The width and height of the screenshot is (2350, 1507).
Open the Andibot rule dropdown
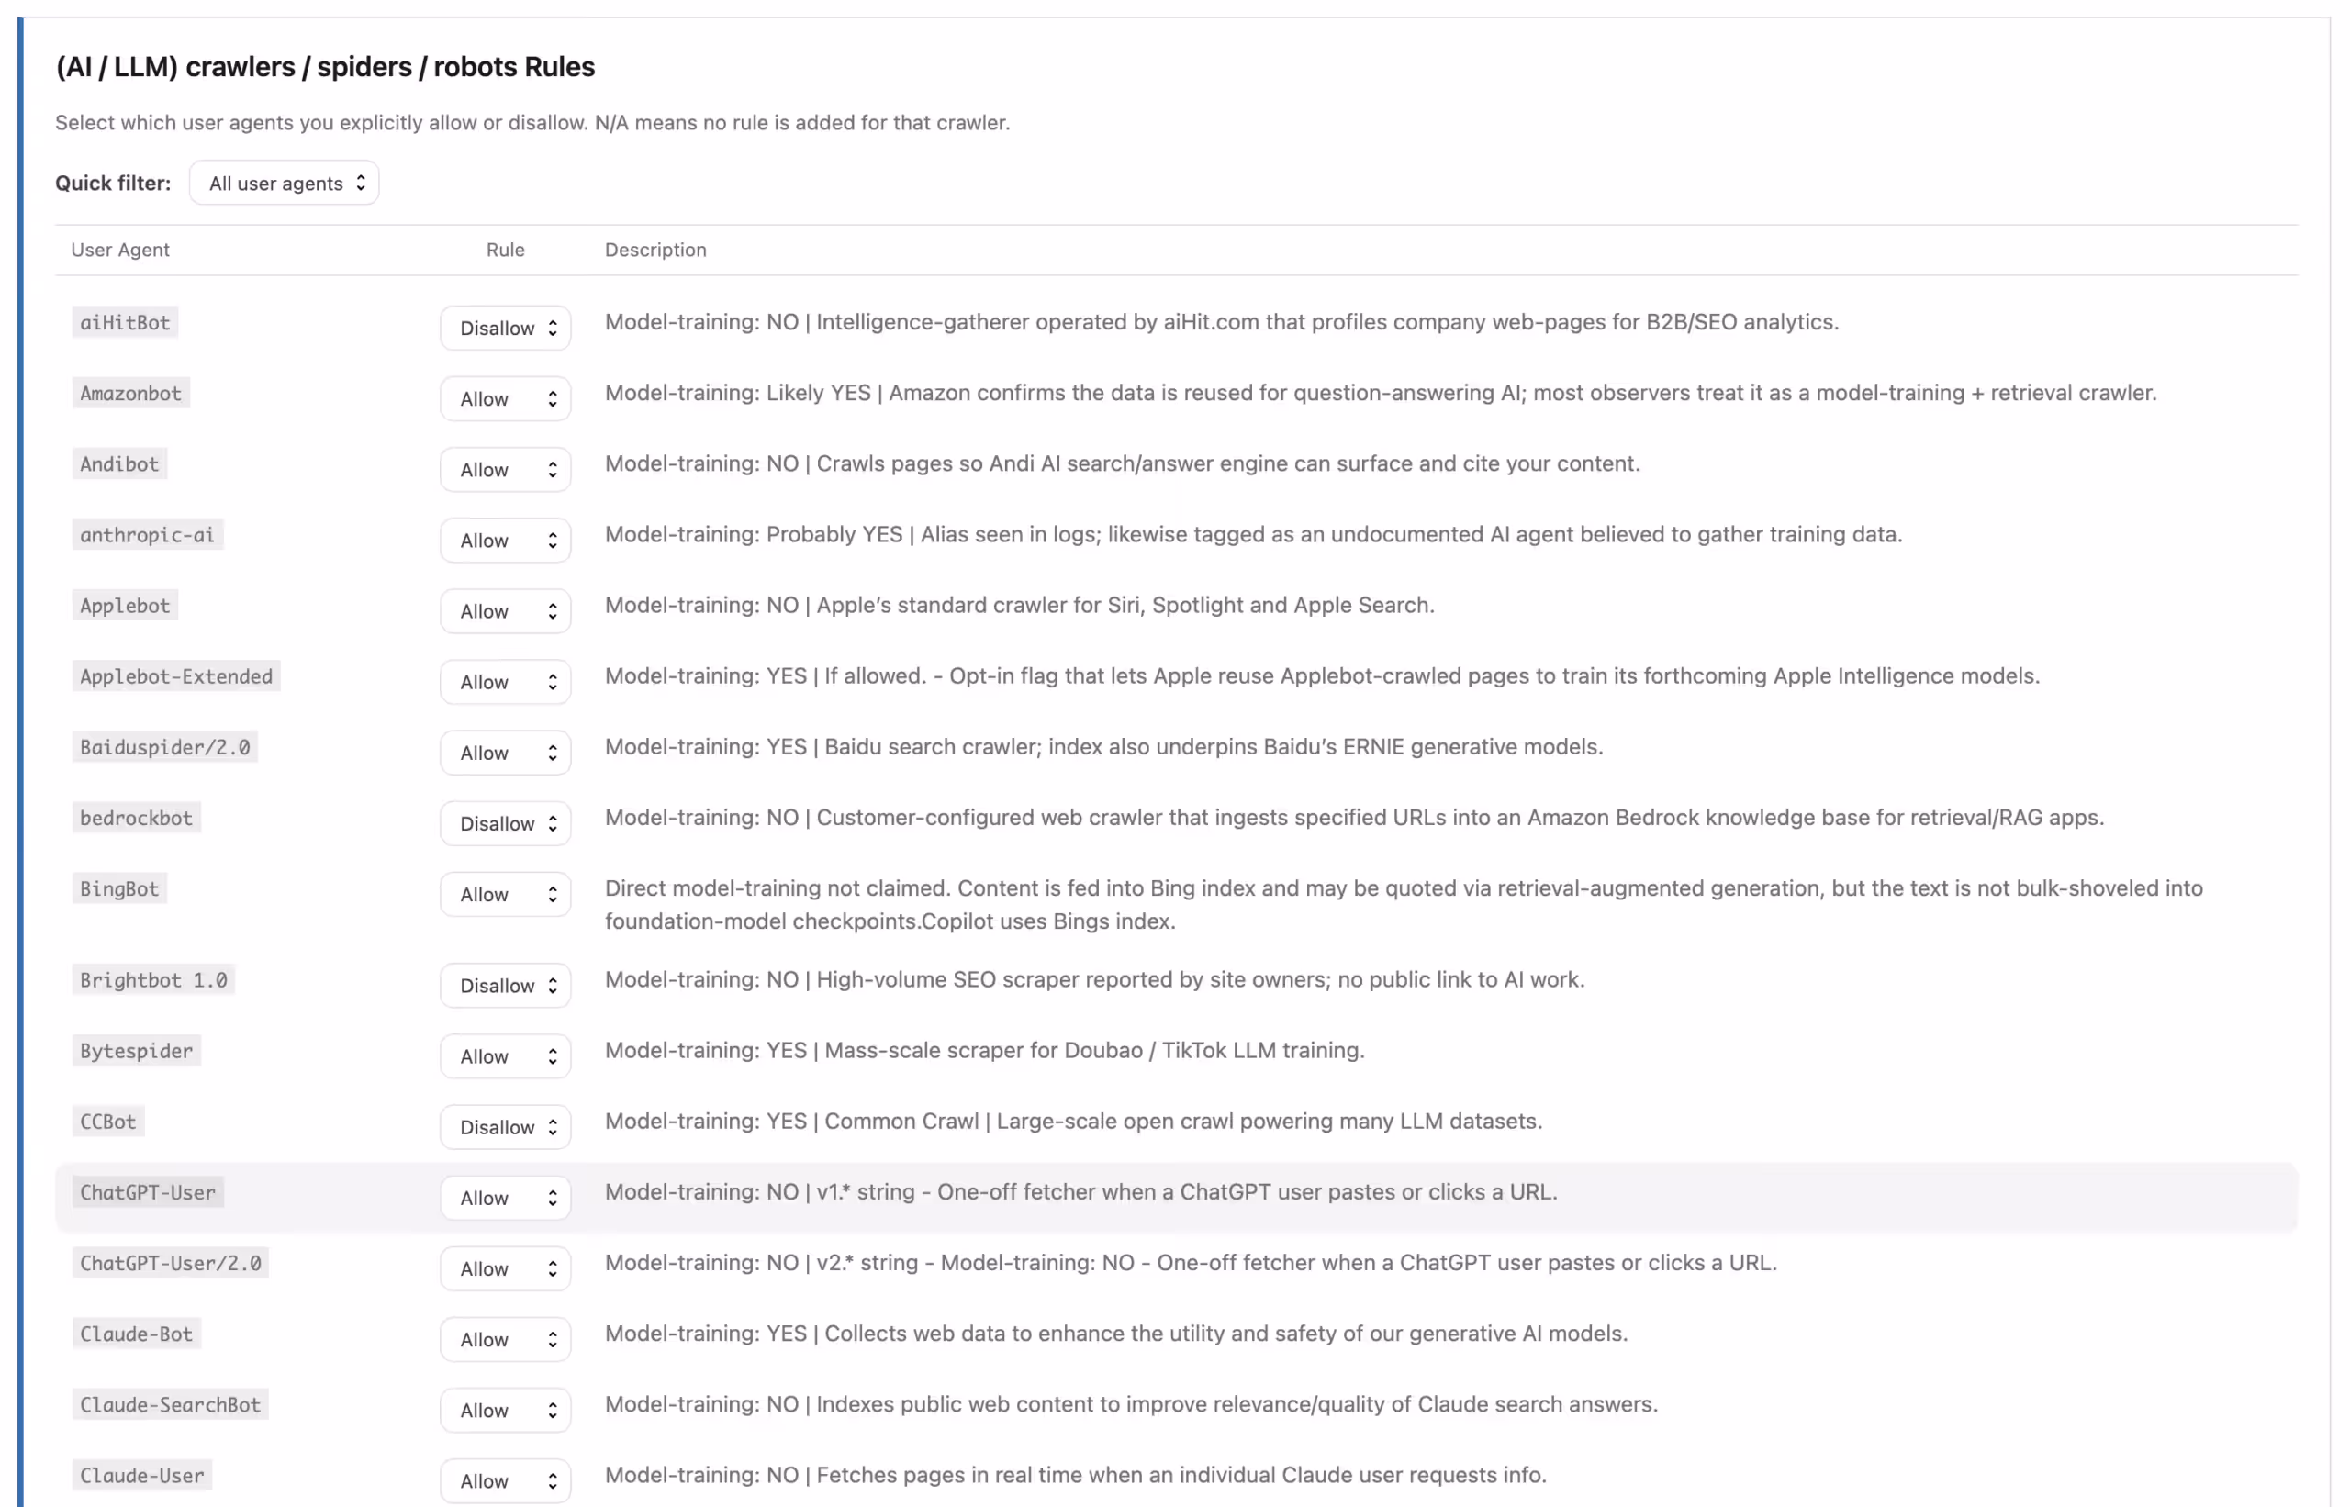505,470
